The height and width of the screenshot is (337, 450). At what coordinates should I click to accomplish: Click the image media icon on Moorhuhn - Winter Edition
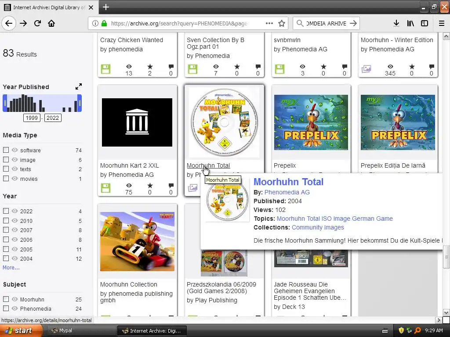(366, 69)
